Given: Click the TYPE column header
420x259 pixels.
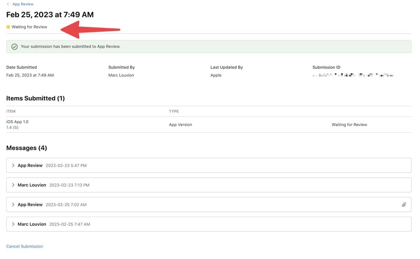Looking at the screenshot, I should [174, 111].
